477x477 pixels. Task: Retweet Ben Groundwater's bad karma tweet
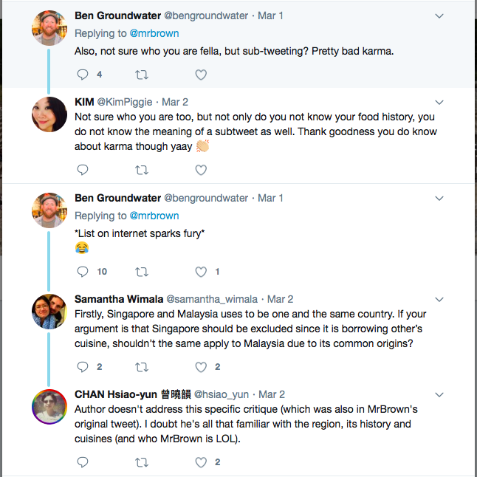(x=142, y=75)
